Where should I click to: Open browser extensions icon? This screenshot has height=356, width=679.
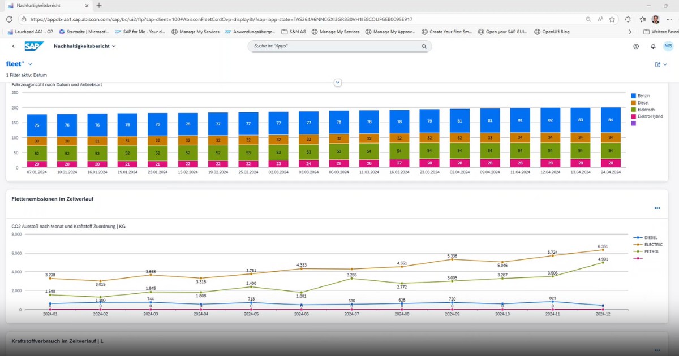(628, 19)
